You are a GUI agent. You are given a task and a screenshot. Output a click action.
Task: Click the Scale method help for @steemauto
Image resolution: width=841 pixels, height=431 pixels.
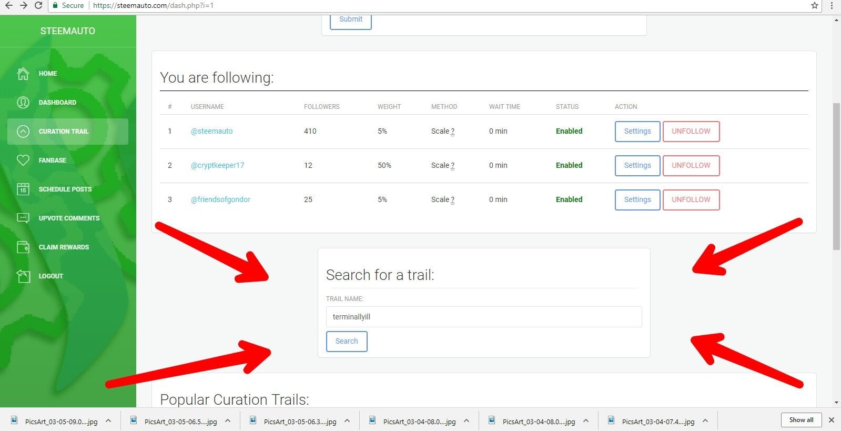click(x=452, y=132)
